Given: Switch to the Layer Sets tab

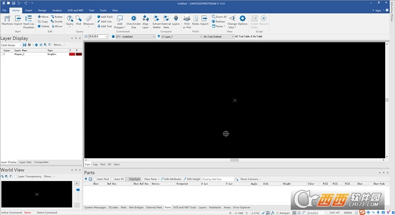Looking at the screenshot, I should click(25, 162).
